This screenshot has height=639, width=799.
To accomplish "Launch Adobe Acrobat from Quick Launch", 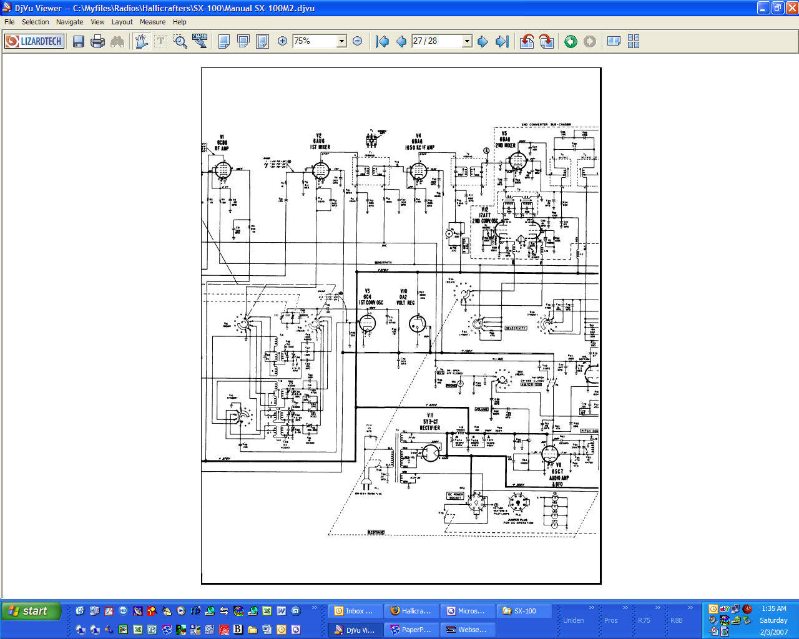I will [109, 611].
